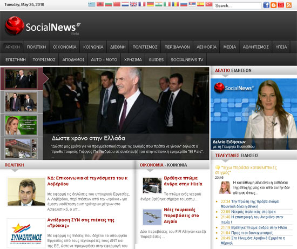297x249 pixels.
Task: Select the slider thumbnail of two men talking
Action: pyautogui.click(x=21, y=102)
